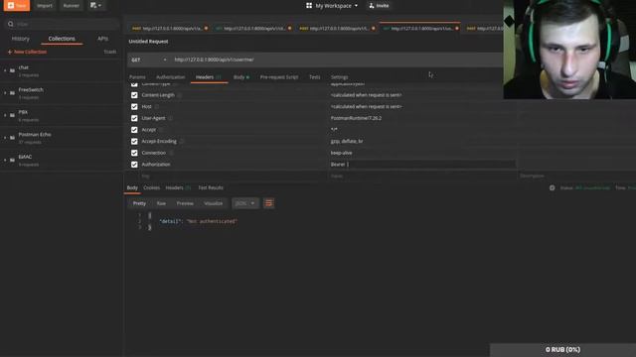Open the My Workspace switcher

point(333,6)
